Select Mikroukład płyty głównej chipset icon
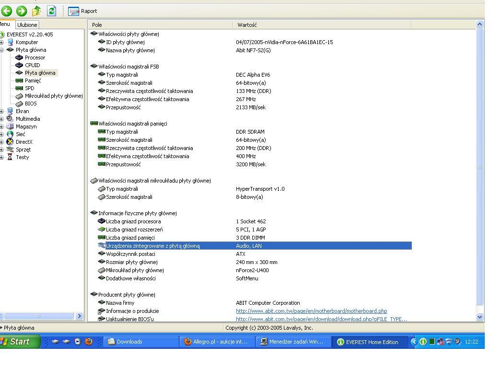Screen dimensions: 491x368 click(x=19, y=96)
